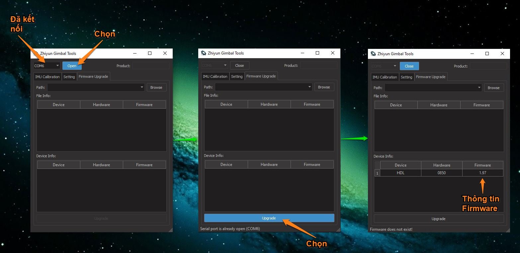This screenshot has height=253, width=520.
Task: Click Product field in right window
Action: pos(488,66)
